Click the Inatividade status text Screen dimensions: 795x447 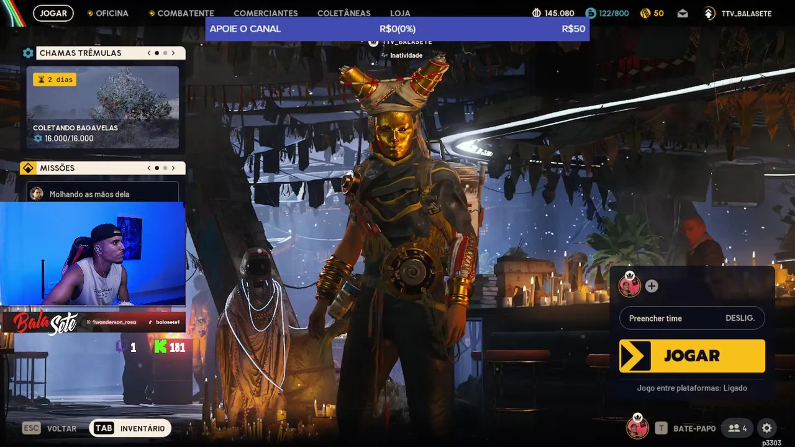[x=406, y=55]
